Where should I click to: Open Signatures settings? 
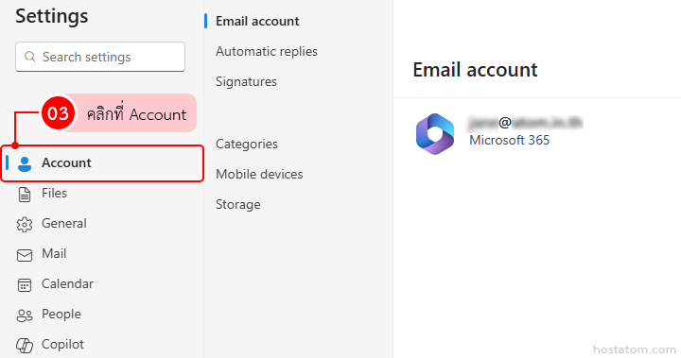246,81
